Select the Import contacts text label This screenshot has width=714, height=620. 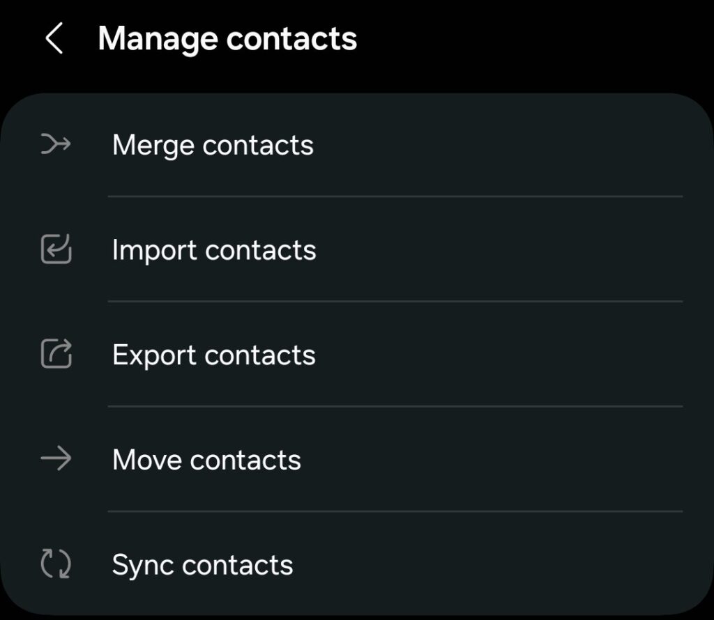click(x=214, y=250)
